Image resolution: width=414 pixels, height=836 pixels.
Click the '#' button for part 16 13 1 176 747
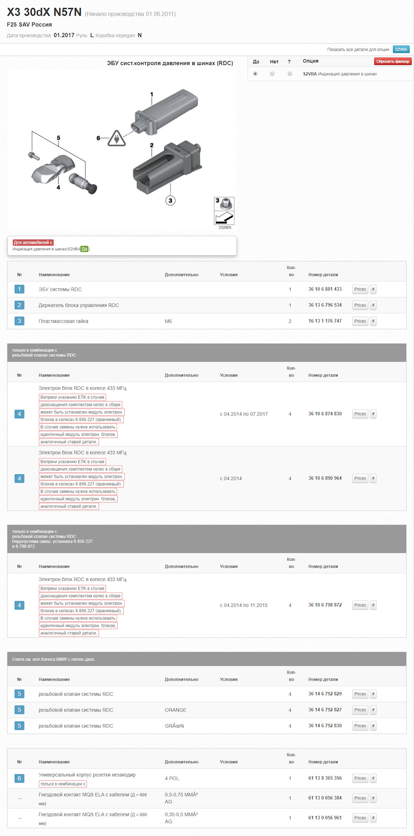373,321
